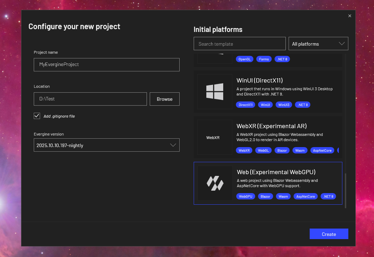Viewport: 374px width, 257px height.
Task: Expand the Evergine version dropdown
Action: pos(107,145)
